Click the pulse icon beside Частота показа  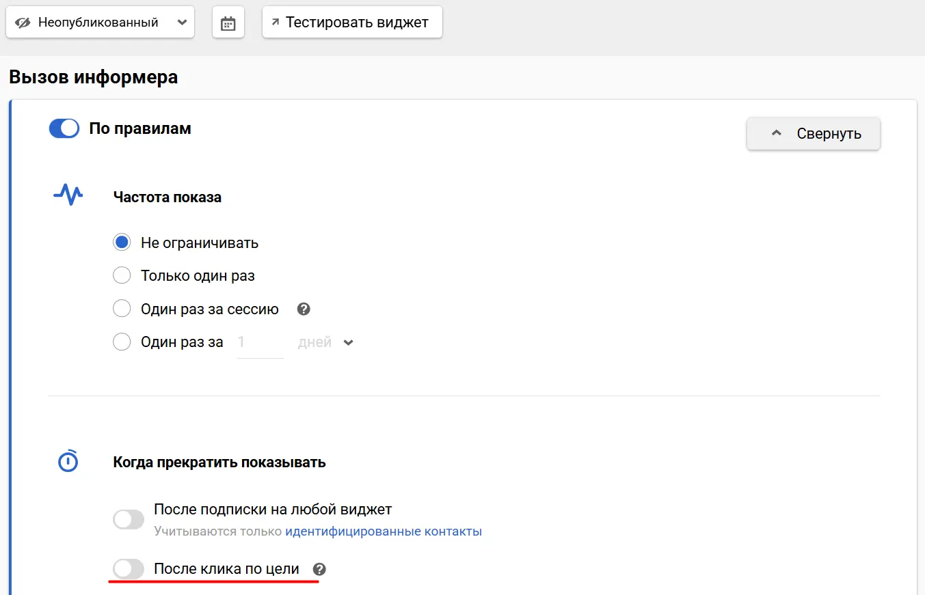pos(68,195)
